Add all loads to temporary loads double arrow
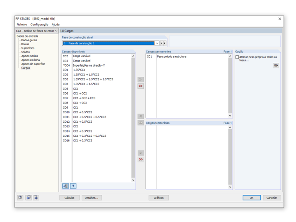This screenshot has width=296, height=222. 141,159
